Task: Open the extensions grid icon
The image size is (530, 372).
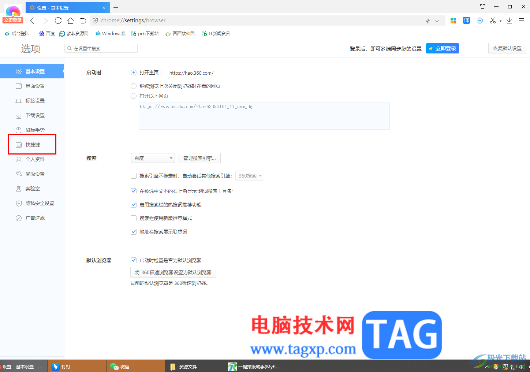Action: (x=453, y=21)
